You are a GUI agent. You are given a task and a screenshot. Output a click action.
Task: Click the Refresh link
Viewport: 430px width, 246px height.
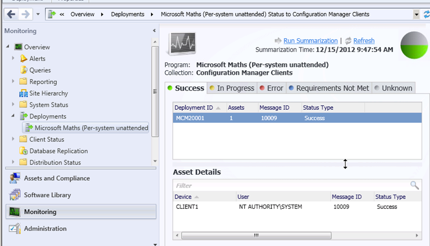364,41
